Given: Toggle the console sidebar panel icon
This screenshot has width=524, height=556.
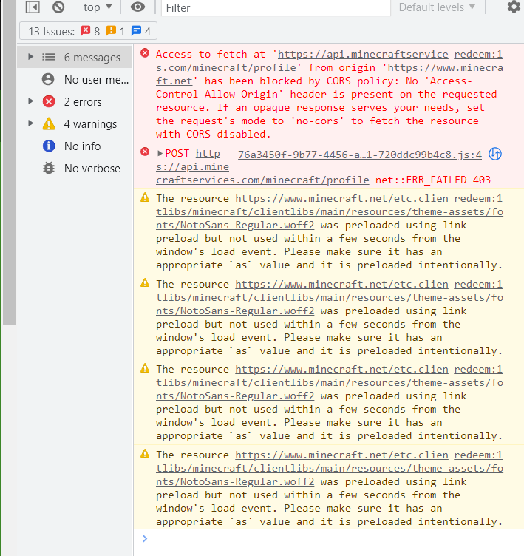Looking at the screenshot, I should 32,7.
